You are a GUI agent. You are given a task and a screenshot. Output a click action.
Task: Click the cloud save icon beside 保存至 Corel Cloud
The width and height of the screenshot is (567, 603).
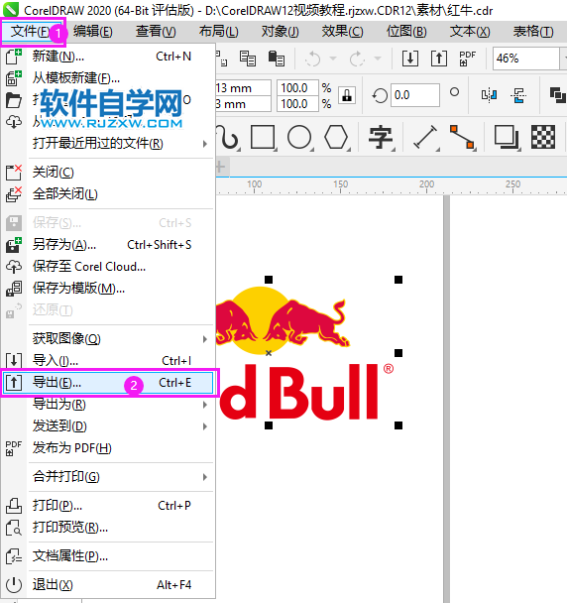(14, 267)
